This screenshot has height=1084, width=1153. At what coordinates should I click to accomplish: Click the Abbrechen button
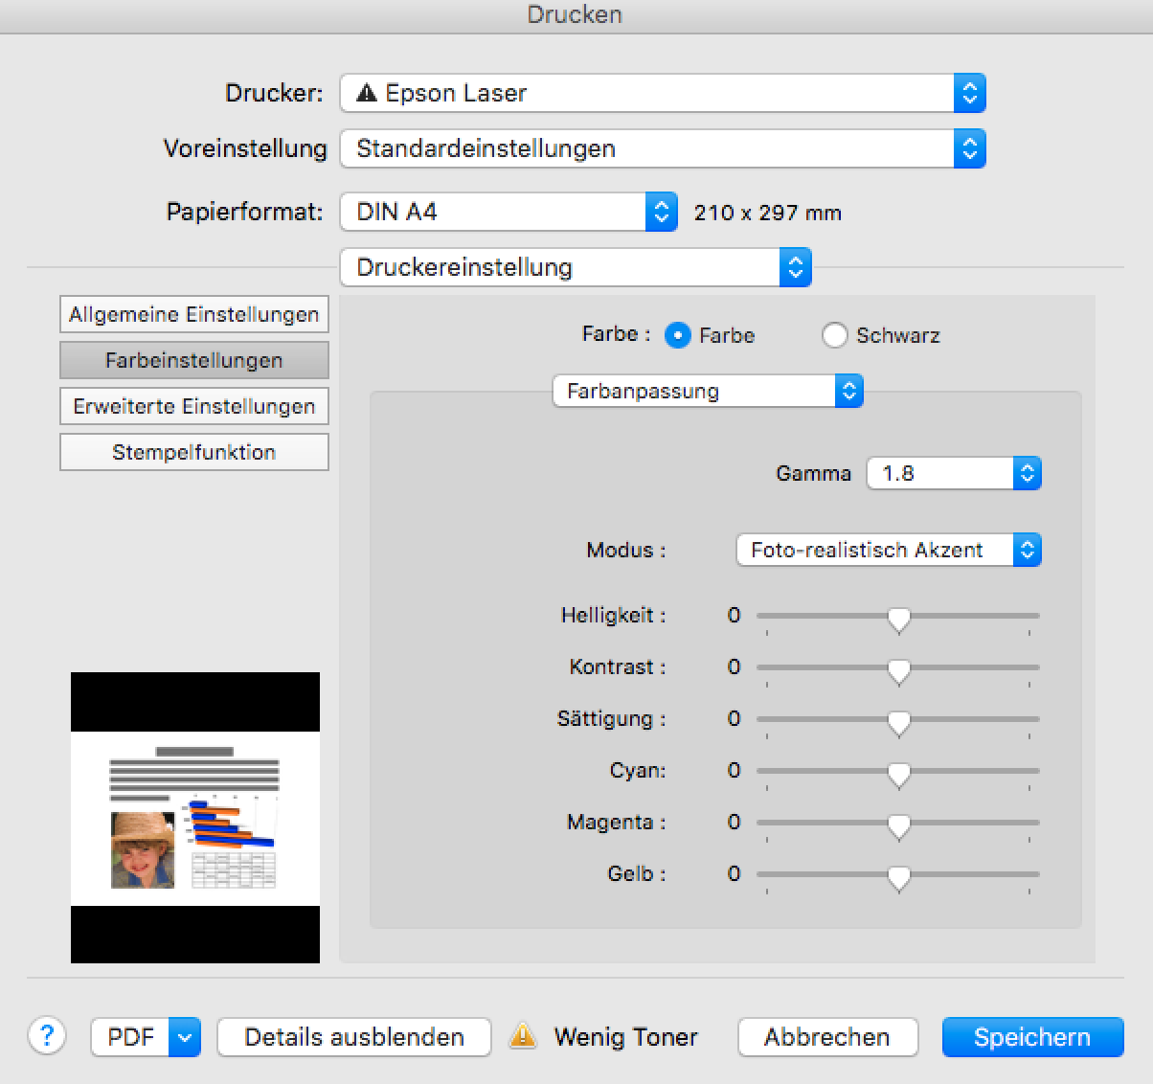coord(827,1037)
